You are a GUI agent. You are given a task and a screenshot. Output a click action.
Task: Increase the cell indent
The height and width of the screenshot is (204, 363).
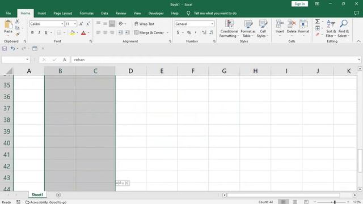pos(127,33)
